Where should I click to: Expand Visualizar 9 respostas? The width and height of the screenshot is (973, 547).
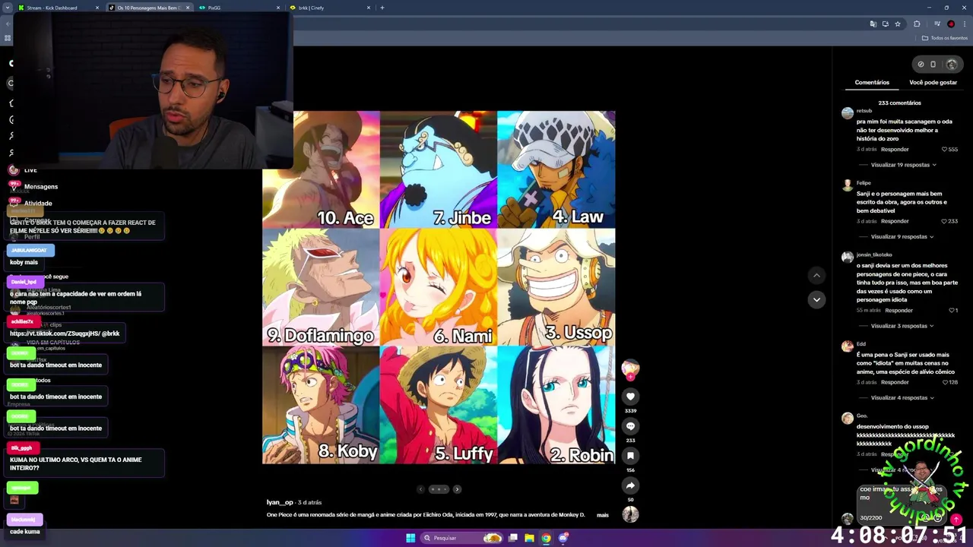tap(902, 236)
